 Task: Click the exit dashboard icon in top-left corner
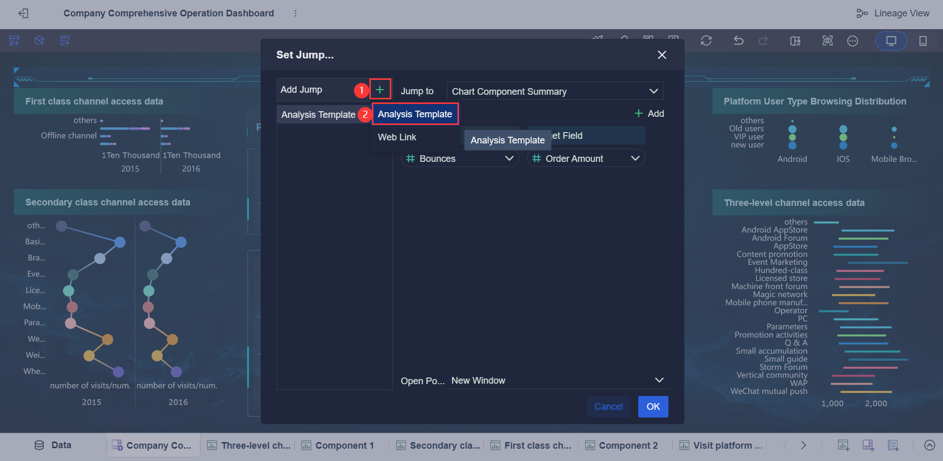tap(23, 13)
